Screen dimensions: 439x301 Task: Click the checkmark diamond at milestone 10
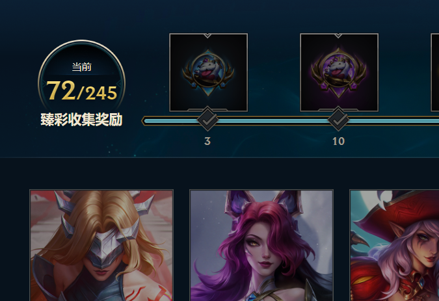pyautogui.click(x=338, y=120)
